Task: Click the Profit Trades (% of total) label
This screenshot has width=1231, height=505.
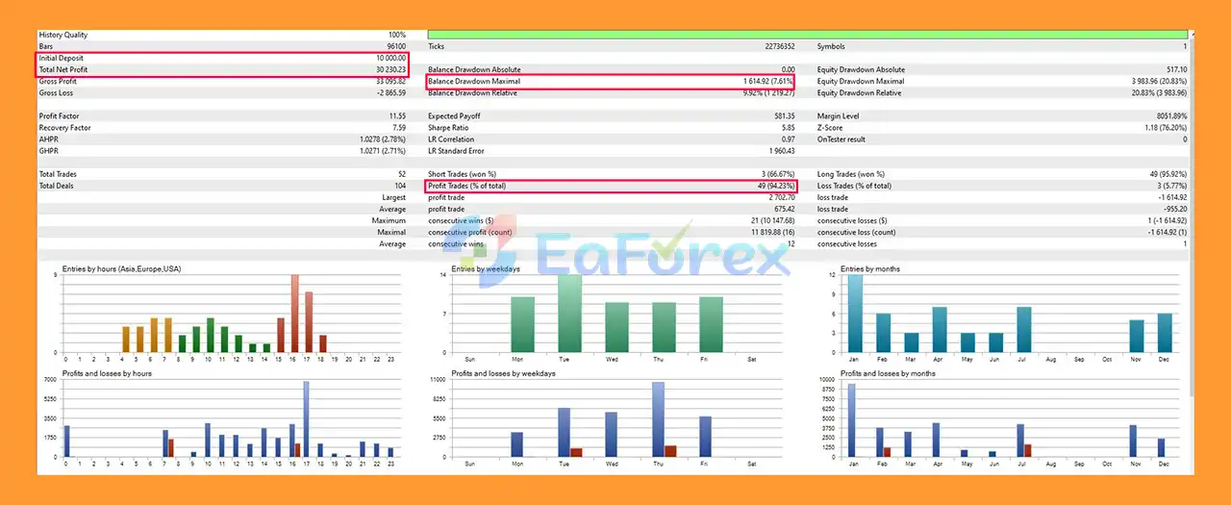Action: point(466,186)
